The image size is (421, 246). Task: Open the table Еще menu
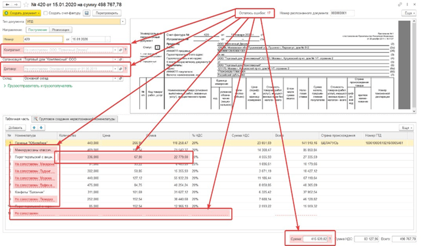tap(406, 128)
